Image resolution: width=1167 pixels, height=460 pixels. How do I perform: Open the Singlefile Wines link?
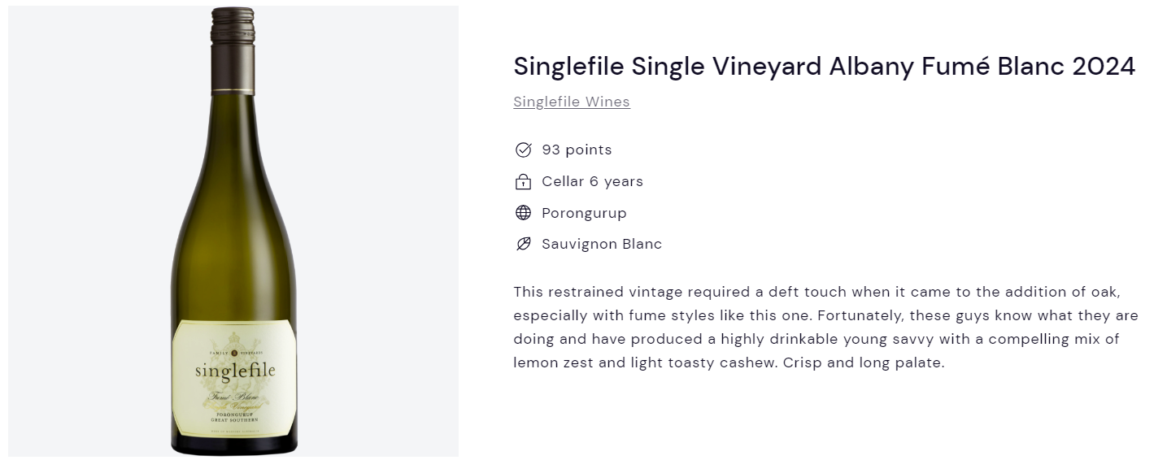572,102
